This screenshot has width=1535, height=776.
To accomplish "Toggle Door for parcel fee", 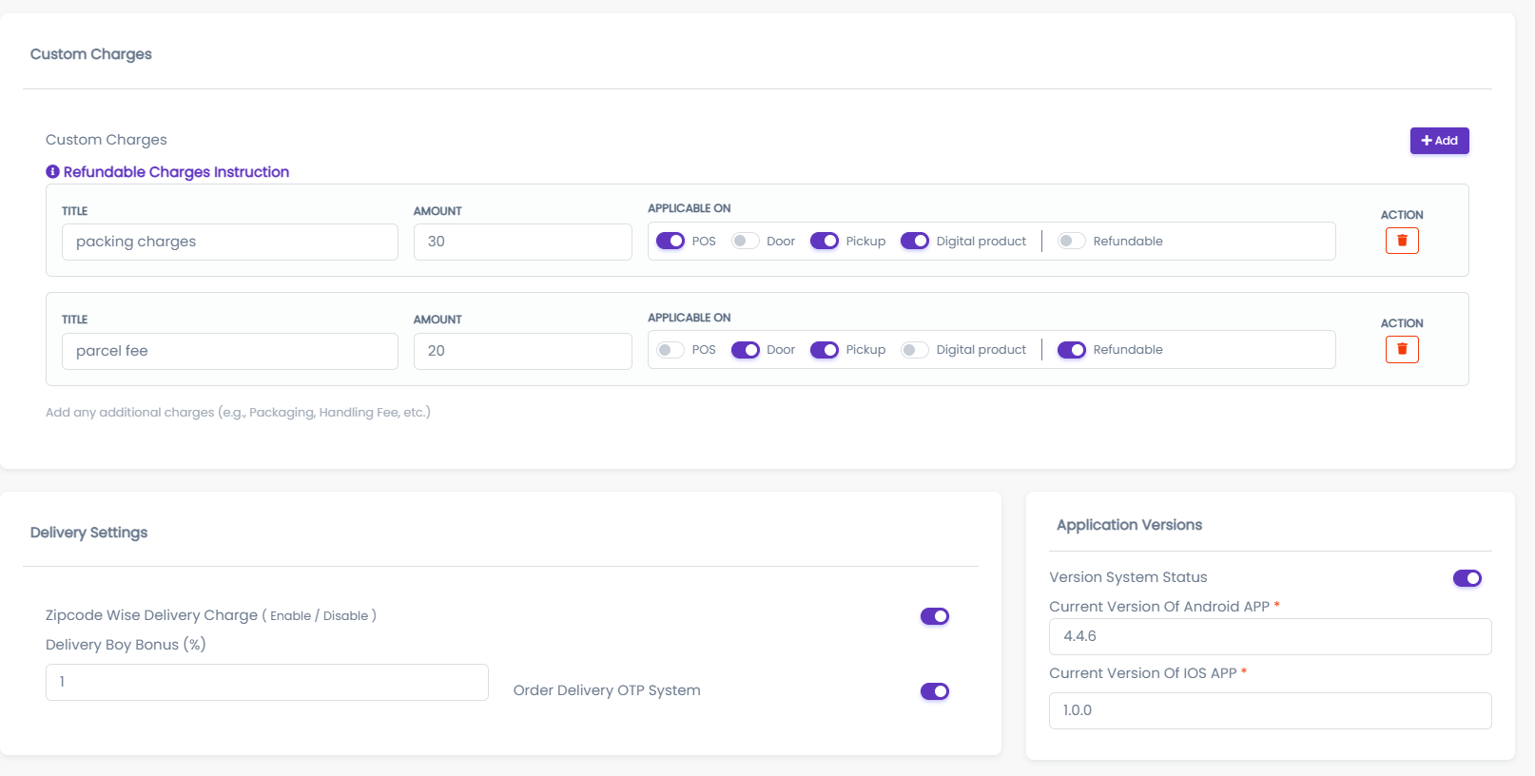I will [746, 350].
